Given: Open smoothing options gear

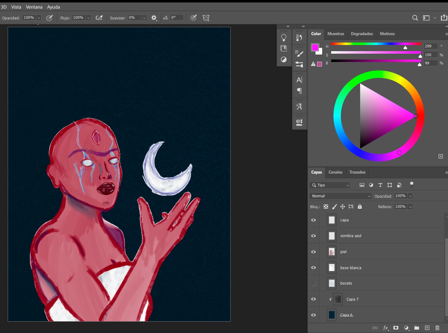Looking at the screenshot, I should (154, 18).
